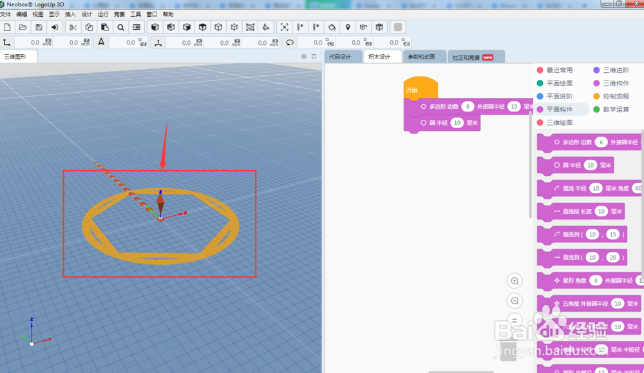The width and height of the screenshot is (644, 373).
Task: Select the 控制流程 block category
Action: (x=616, y=97)
